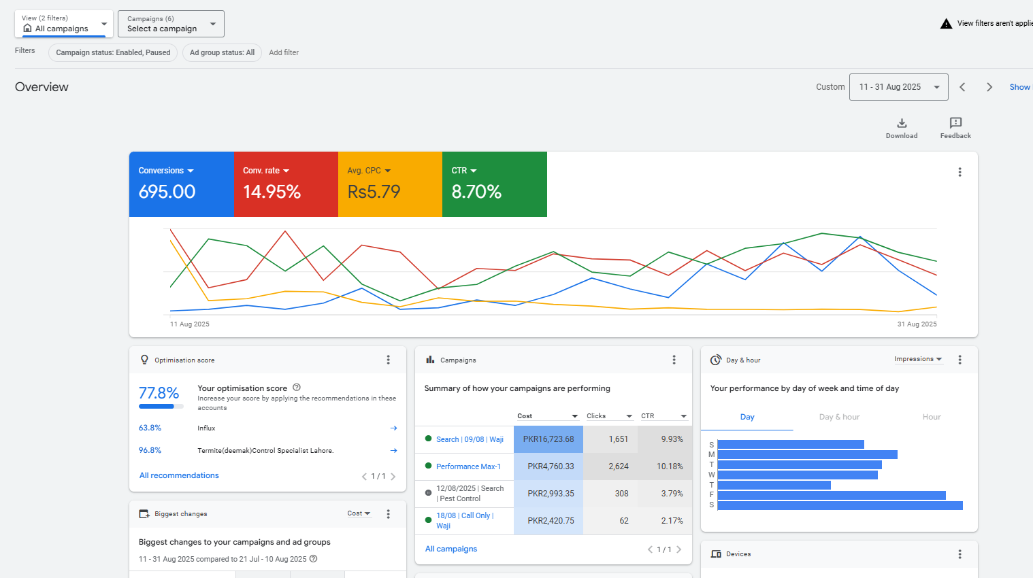The image size is (1033, 578).
Task: Click the arrow next to Influx recommendation
Action: pos(393,428)
